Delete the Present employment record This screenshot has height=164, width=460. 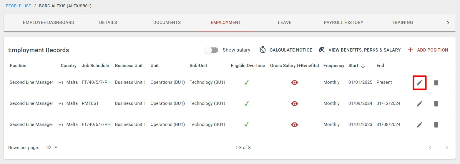point(436,83)
